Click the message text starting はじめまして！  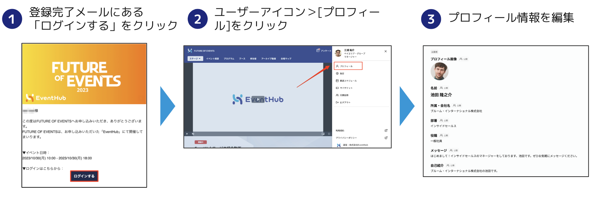pyautogui.click(x=504, y=156)
